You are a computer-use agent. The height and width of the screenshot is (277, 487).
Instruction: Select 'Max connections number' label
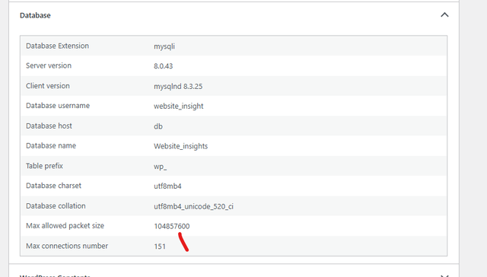tap(67, 246)
